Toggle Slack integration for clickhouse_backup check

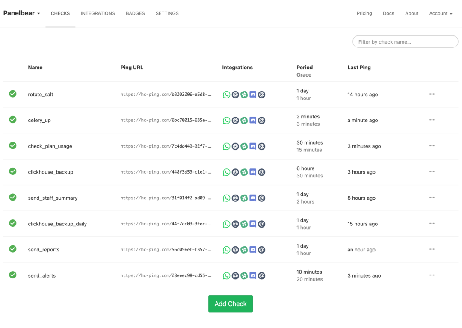[x=244, y=172]
